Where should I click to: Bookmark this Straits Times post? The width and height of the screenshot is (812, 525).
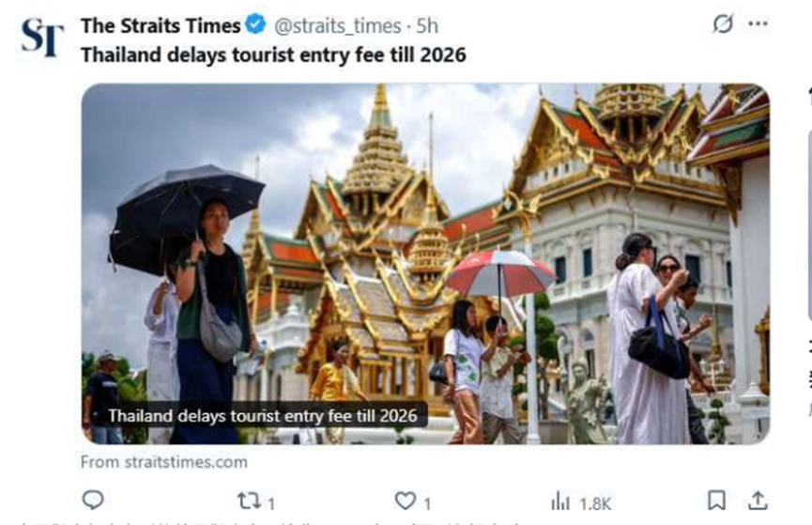[x=716, y=501]
